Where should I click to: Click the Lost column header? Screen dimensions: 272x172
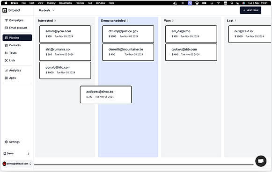coord(230,21)
